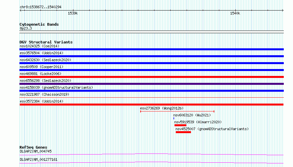
Task: Click the 1540k ruler tick label
Action: 235,13
